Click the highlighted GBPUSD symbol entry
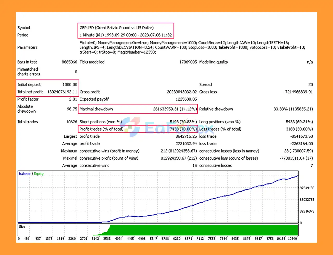The height and width of the screenshot is (255, 333). [116, 28]
